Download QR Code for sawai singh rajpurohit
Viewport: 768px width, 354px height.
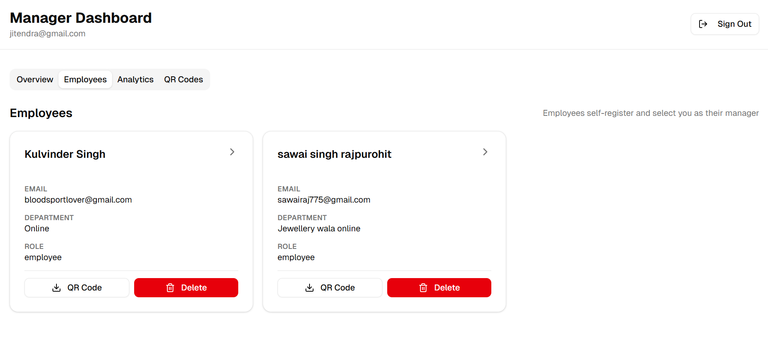(x=330, y=288)
